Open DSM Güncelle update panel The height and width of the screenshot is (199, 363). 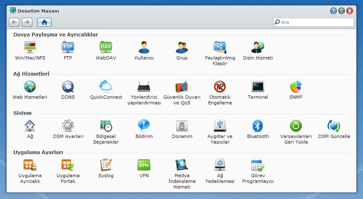[334, 126]
